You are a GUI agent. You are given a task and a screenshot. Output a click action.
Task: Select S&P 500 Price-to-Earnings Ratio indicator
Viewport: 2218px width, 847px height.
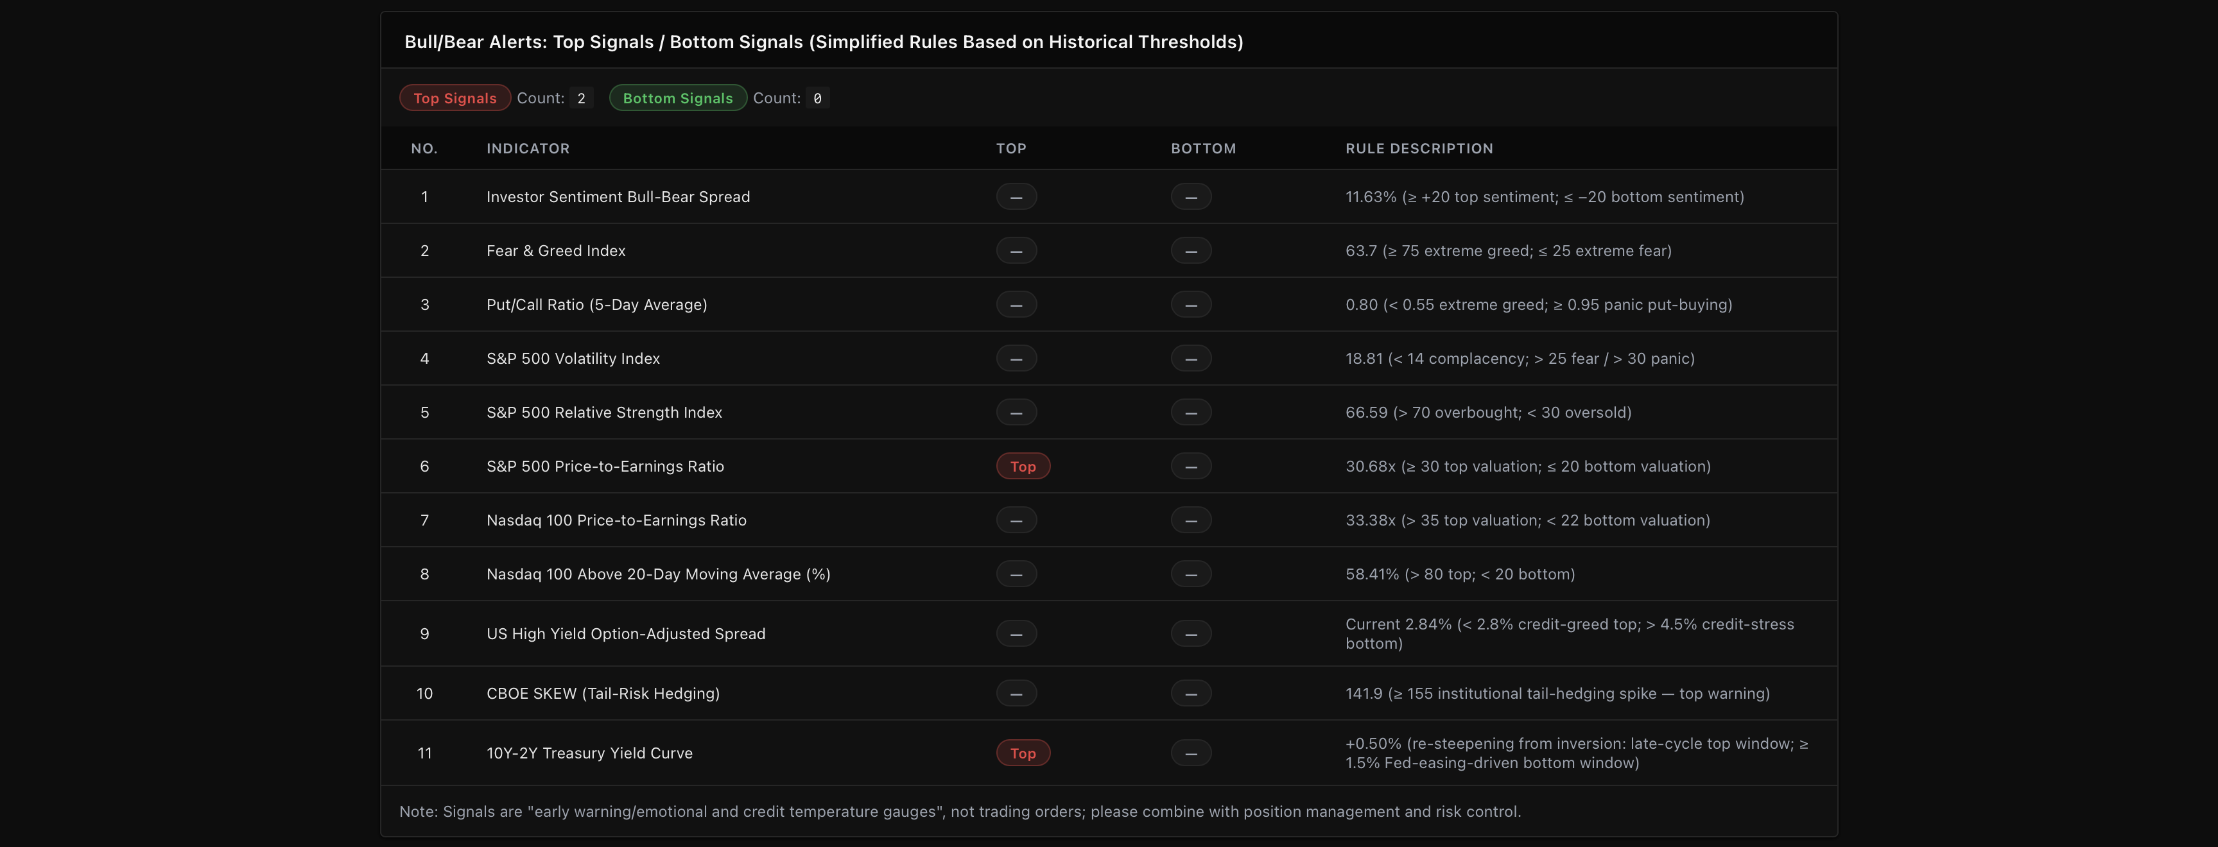(605, 466)
